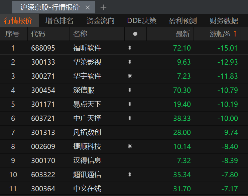Click the change value -15.01
This screenshot has width=248, height=196.
[x=227, y=48]
